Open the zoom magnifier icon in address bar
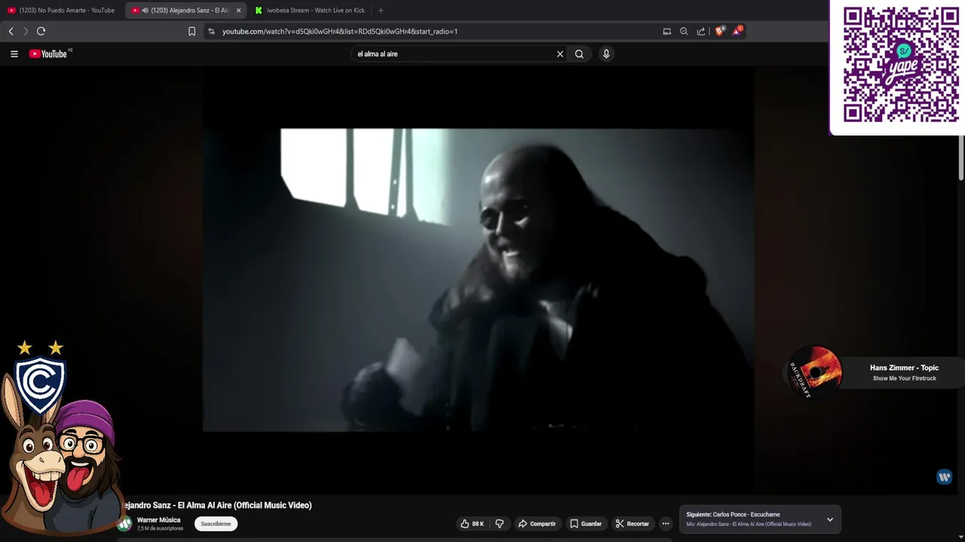 coord(684,32)
